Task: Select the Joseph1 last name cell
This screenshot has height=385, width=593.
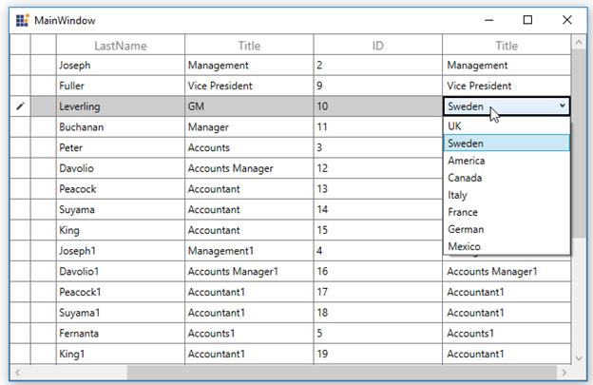Action: pos(121,251)
